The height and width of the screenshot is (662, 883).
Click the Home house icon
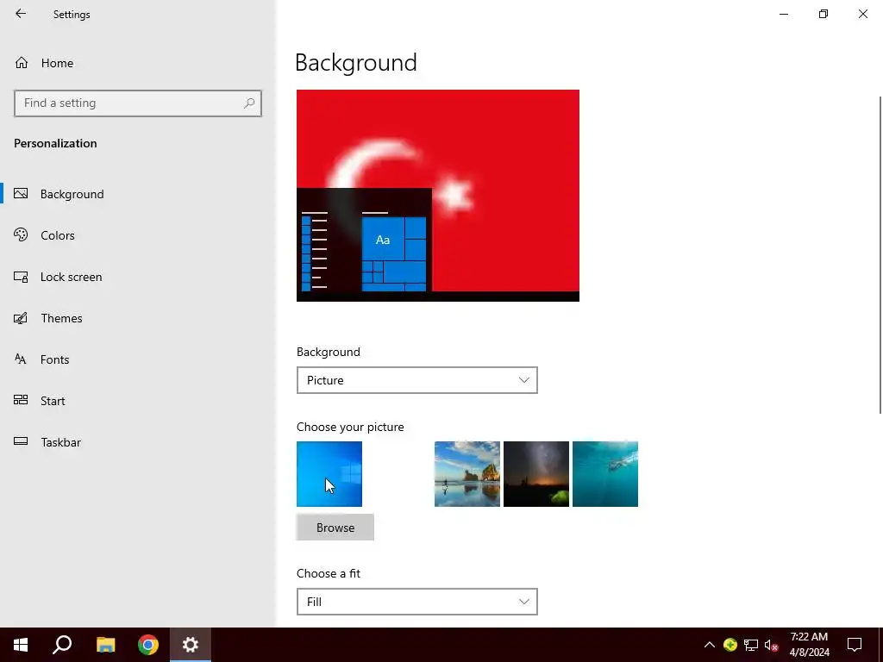coord(22,62)
